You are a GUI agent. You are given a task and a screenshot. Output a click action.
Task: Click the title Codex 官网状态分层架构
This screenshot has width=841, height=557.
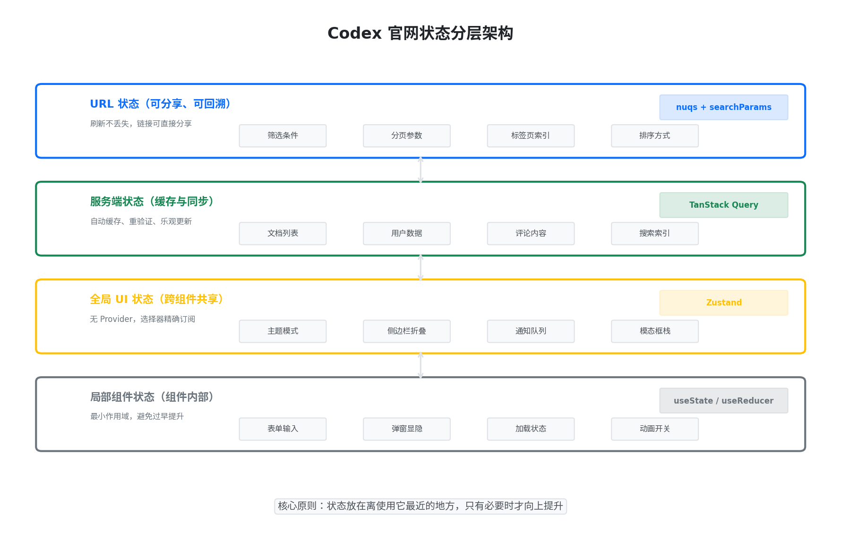tap(420, 33)
